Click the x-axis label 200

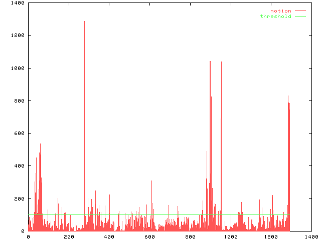(69, 236)
